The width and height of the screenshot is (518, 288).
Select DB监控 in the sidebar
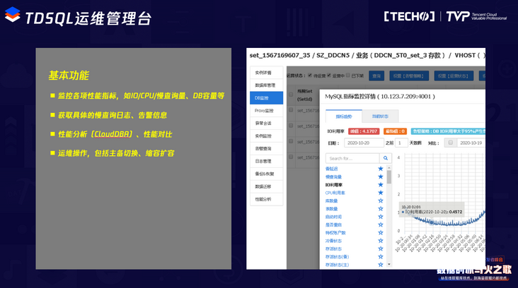tap(266, 98)
